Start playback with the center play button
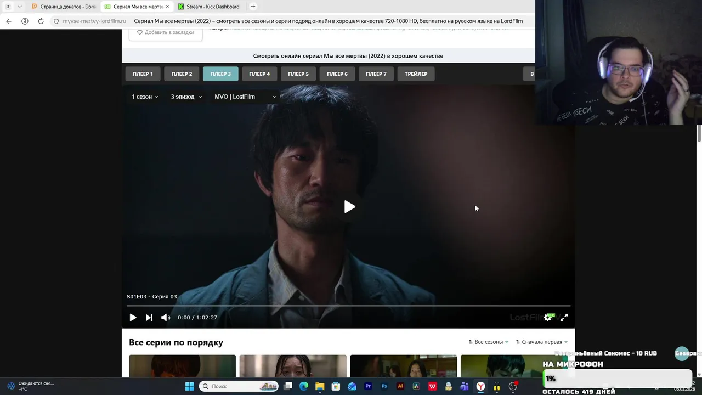The image size is (702, 395). click(x=350, y=207)
